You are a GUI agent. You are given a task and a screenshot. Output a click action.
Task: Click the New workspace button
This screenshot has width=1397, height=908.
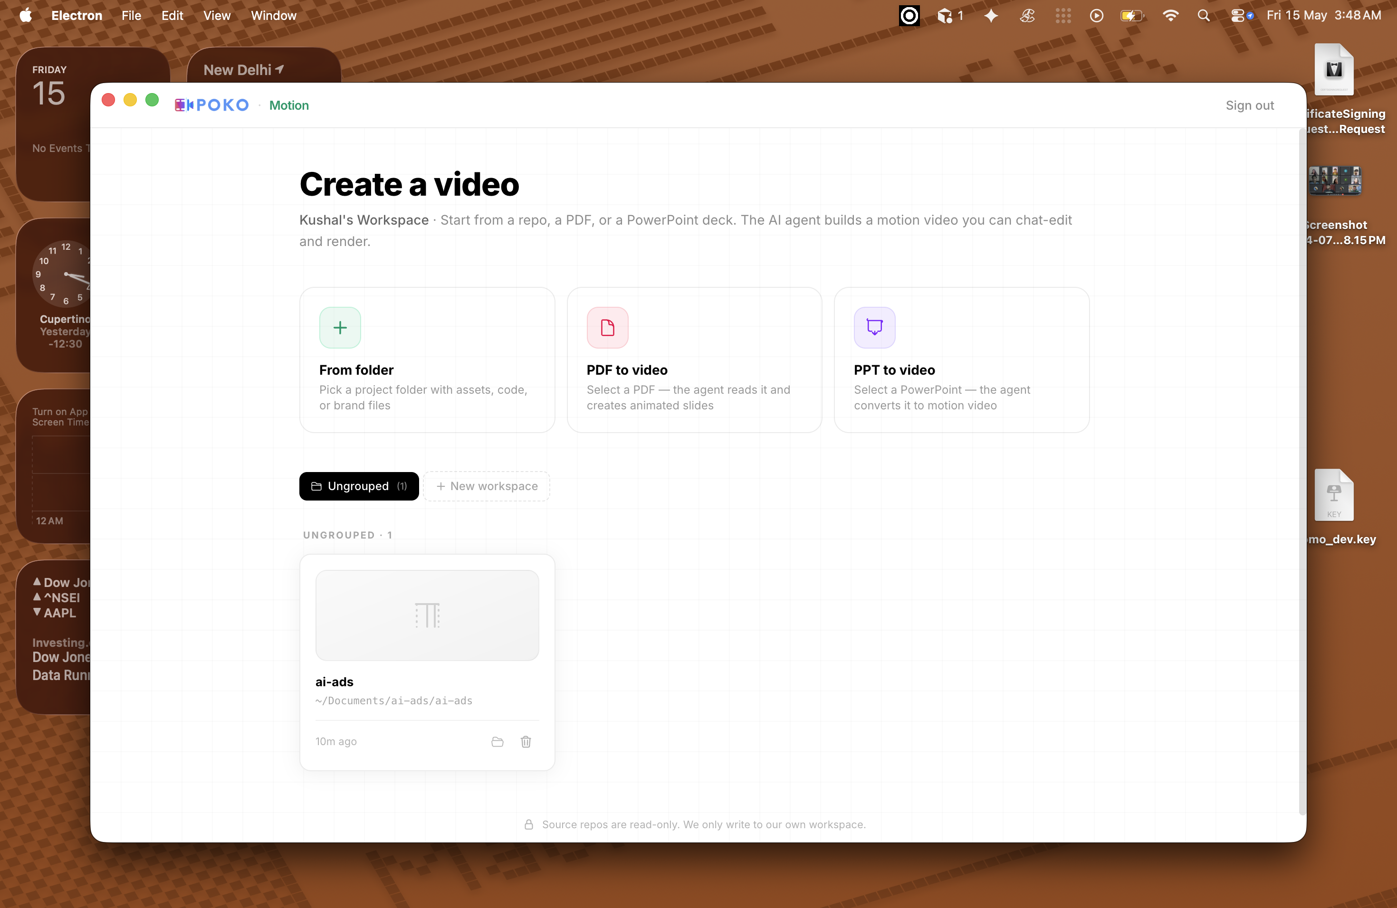click(487, 486)
